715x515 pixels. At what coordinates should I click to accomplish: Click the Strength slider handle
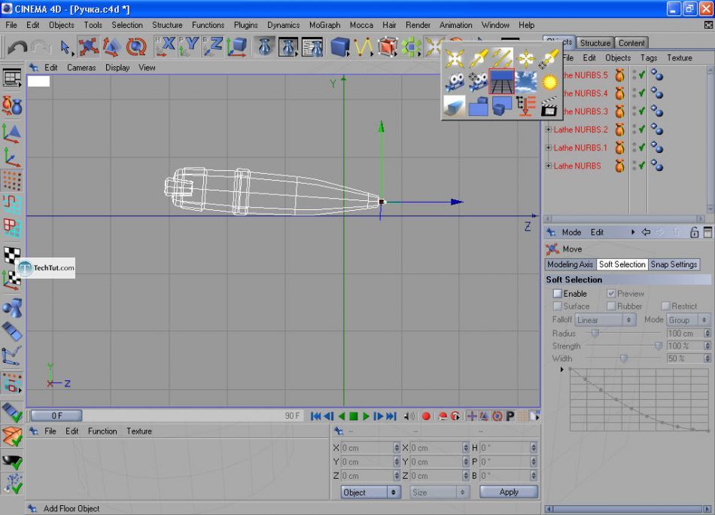(658, 346)
